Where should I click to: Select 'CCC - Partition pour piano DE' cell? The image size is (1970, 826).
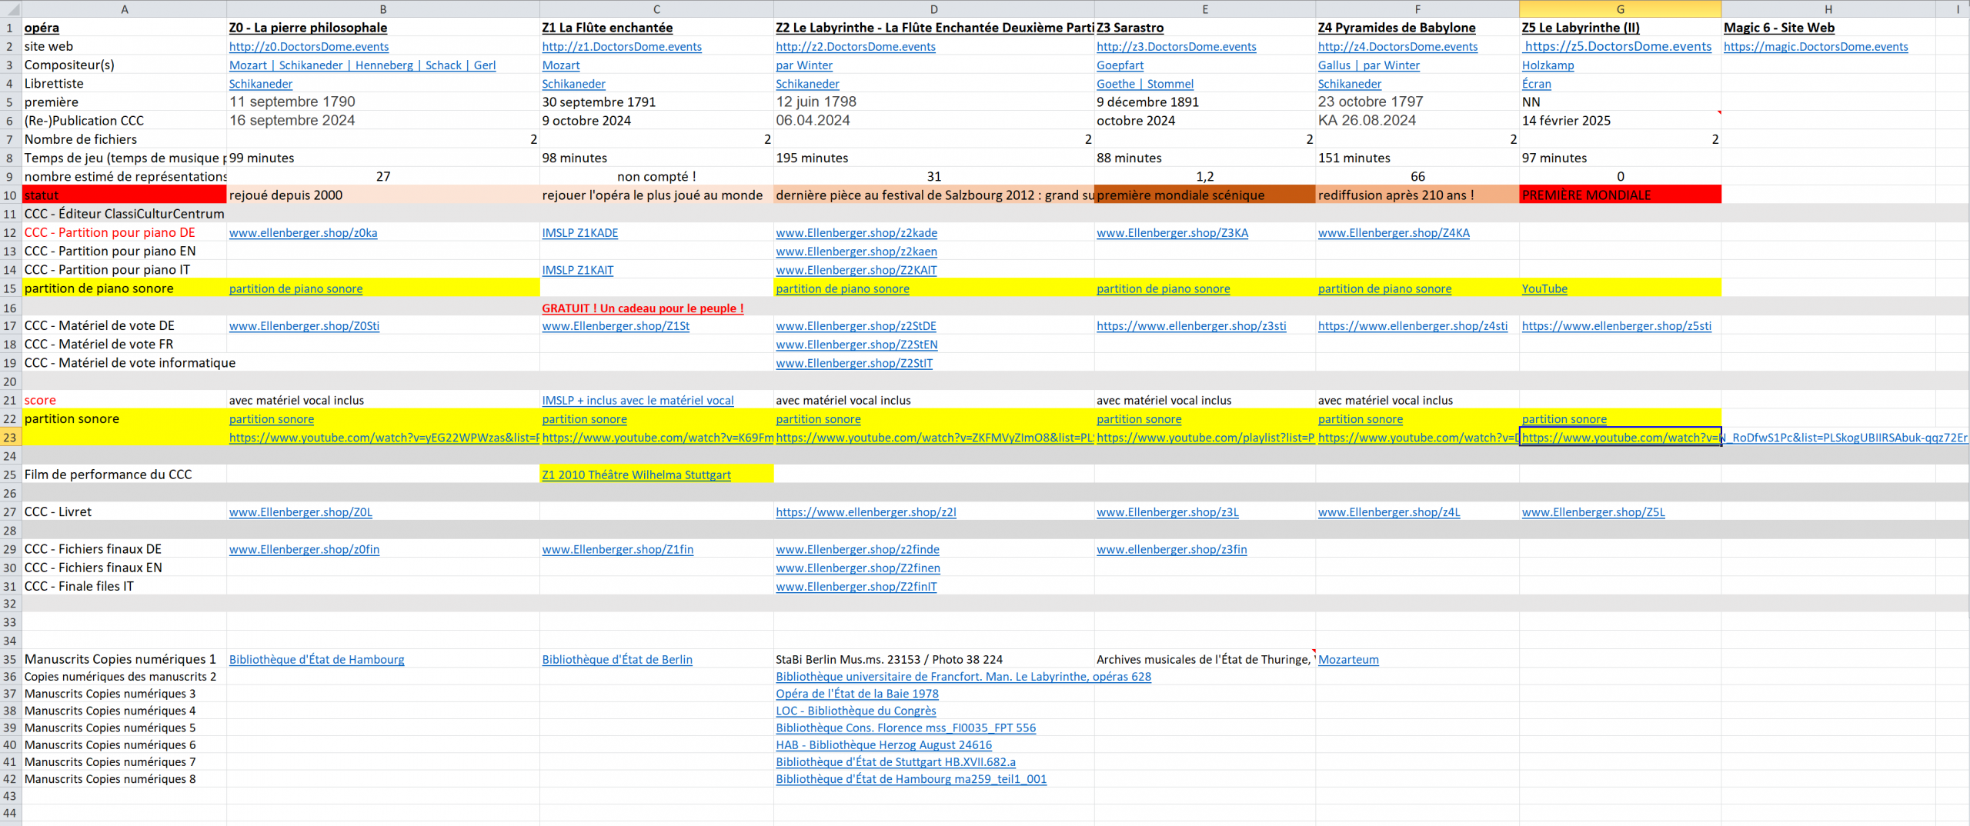point(125,233)
